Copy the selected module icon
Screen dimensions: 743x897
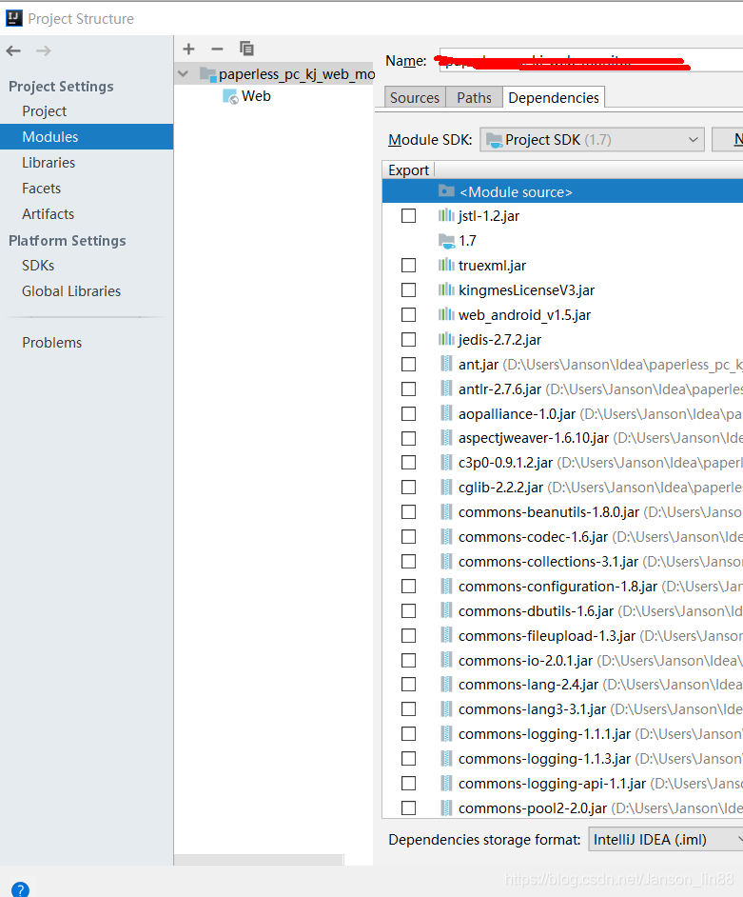tap(246, 49)
